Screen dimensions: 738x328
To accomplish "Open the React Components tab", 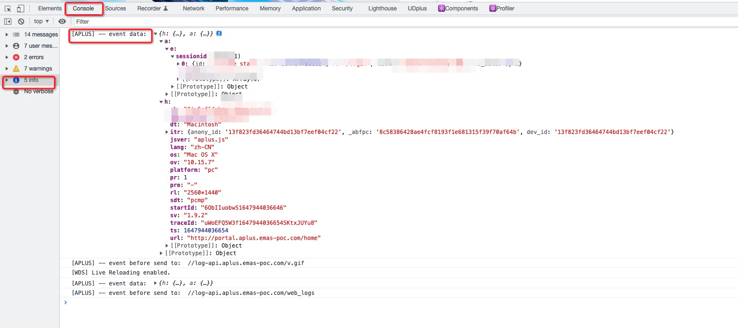I will pyautogui.click(x=458, y=9).
